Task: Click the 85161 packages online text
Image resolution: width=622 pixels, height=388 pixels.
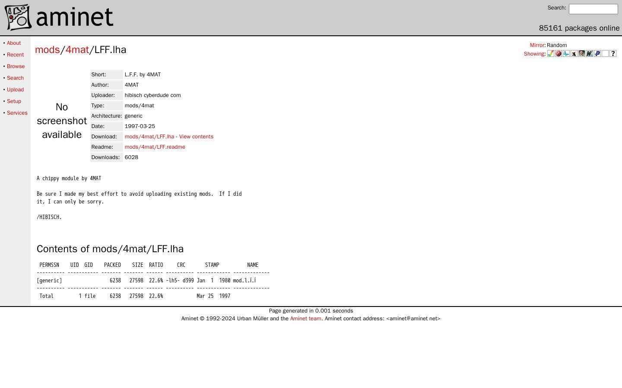Action: [x=579, y=28]
